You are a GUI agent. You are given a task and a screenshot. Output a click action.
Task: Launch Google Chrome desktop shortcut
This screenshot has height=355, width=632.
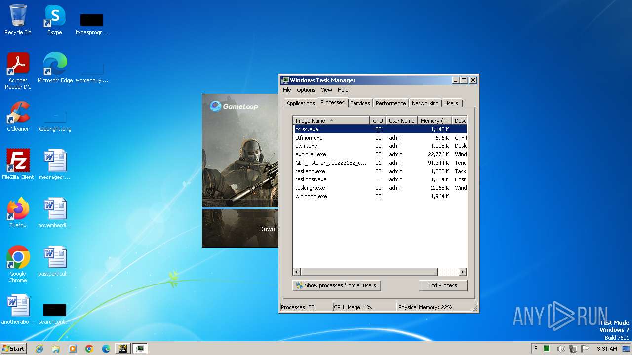(18, 264)
